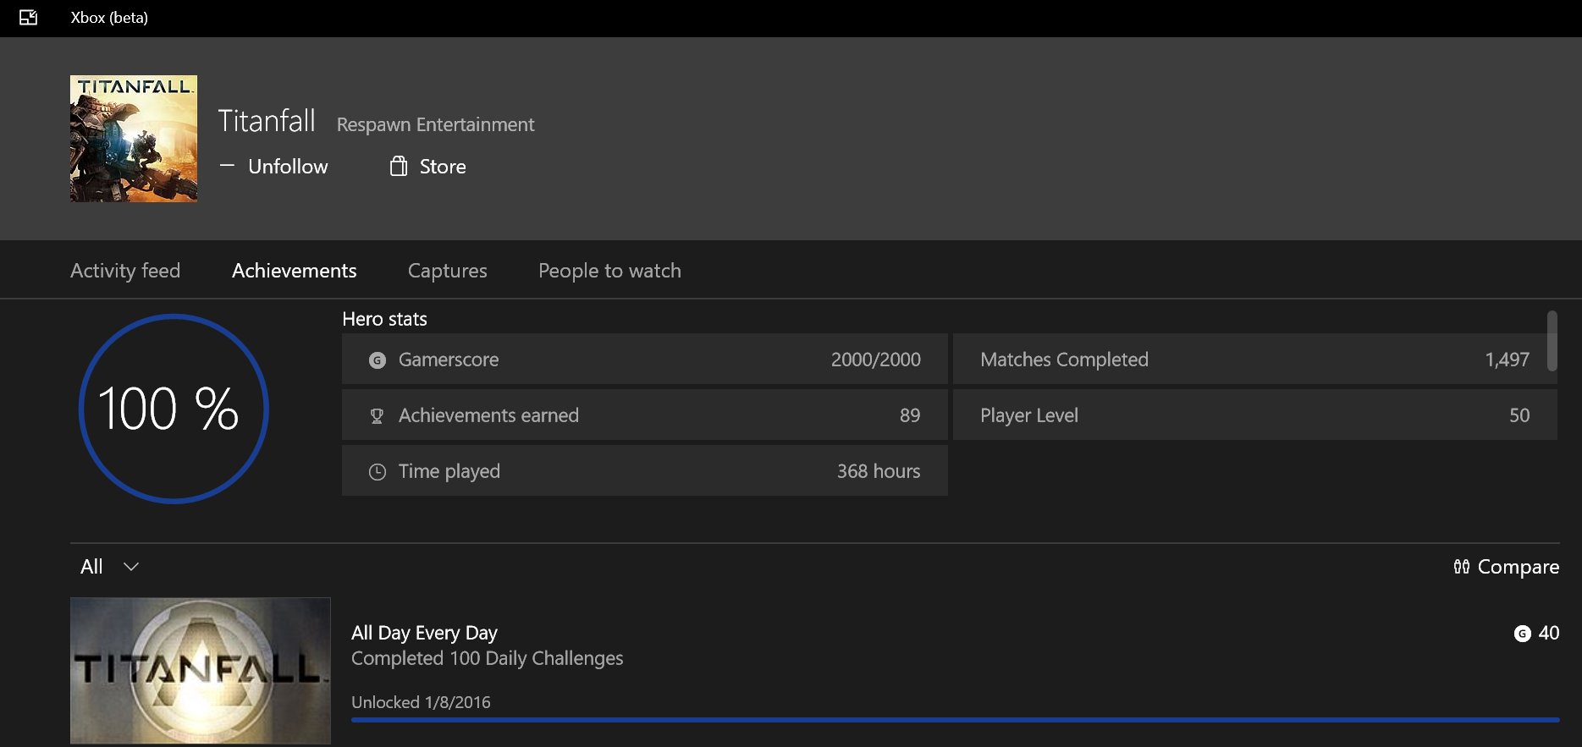Open the Achievements tab
The width and height of the screenshot is (1582, 747).
(294, 271)
